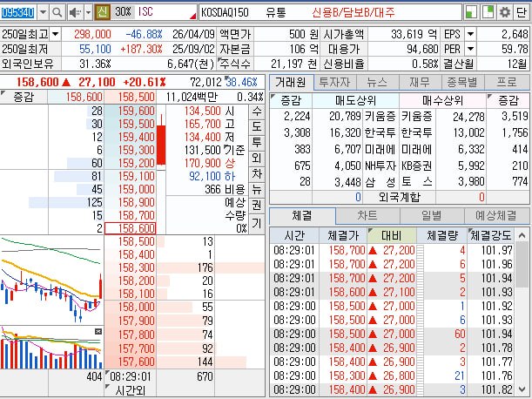Click the stock search magnifier icon

(x=57, y=12)
